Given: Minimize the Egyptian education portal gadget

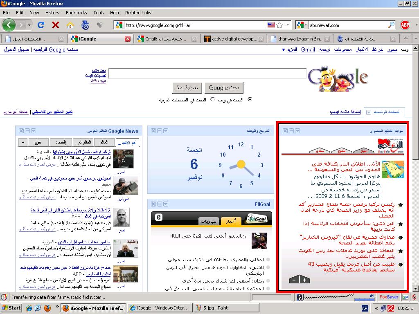Looking at the screenshot, I should (291, 131).
